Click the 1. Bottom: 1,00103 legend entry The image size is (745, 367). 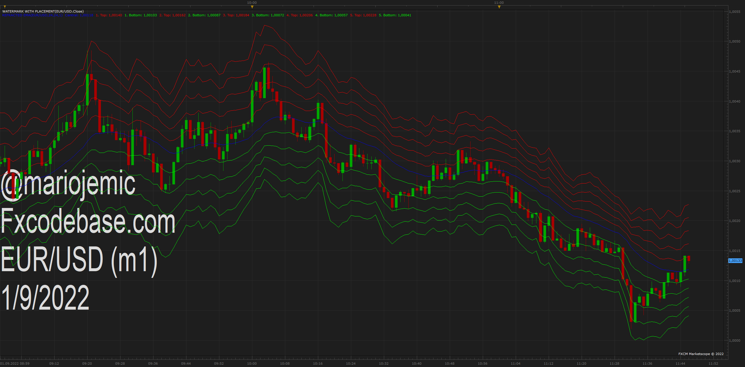141,15
